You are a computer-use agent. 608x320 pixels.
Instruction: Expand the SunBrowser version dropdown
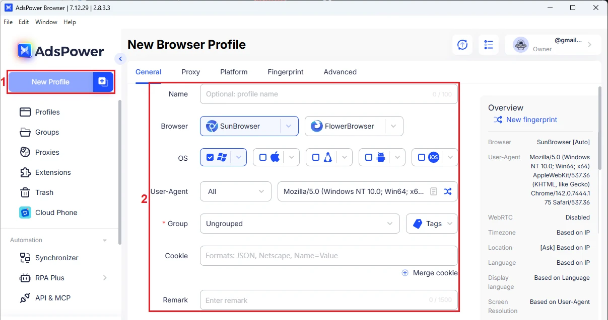coord(289,126)
